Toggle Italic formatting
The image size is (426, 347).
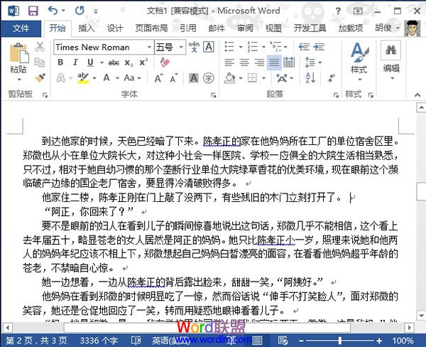[74, 63]
